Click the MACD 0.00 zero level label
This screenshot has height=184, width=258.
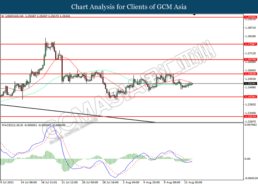248,159
